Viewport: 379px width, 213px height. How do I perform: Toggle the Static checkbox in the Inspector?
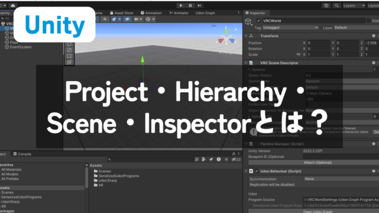368,21
